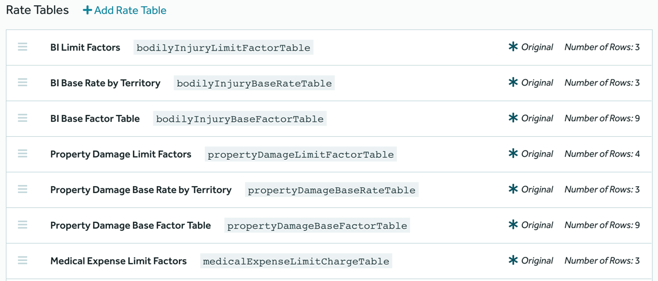
Task: Click drag handle for Property Damage Base Factor Table
Action: pyautogui.click(x=22, y=225)
